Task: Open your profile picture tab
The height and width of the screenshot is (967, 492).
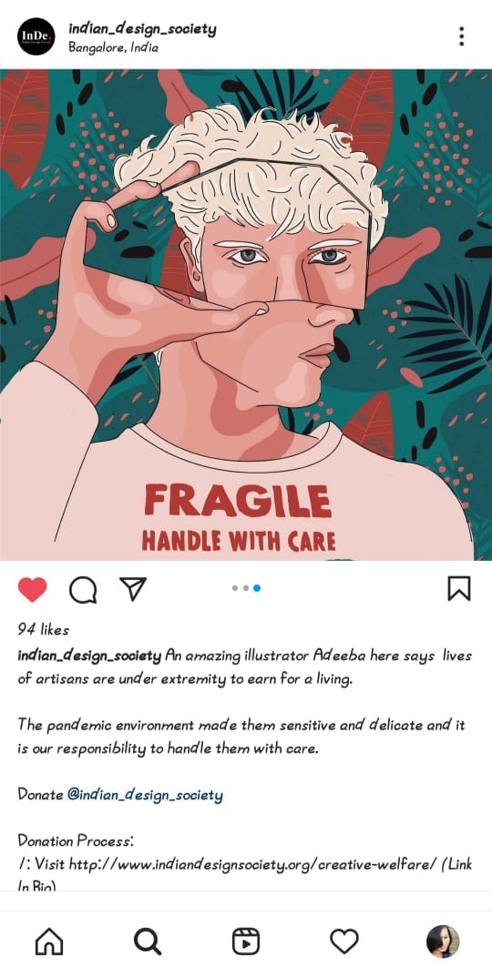Action: point(443,942)
